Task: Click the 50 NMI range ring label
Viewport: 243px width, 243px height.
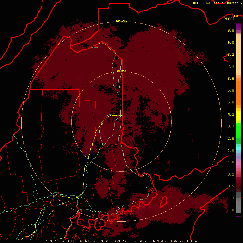Action: coord(121,71)
